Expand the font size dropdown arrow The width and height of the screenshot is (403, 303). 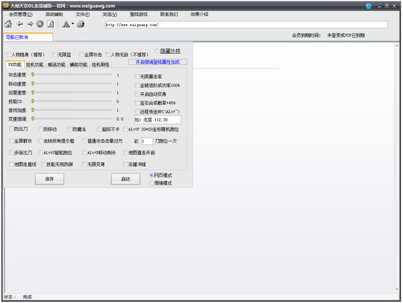click(72, 25)
